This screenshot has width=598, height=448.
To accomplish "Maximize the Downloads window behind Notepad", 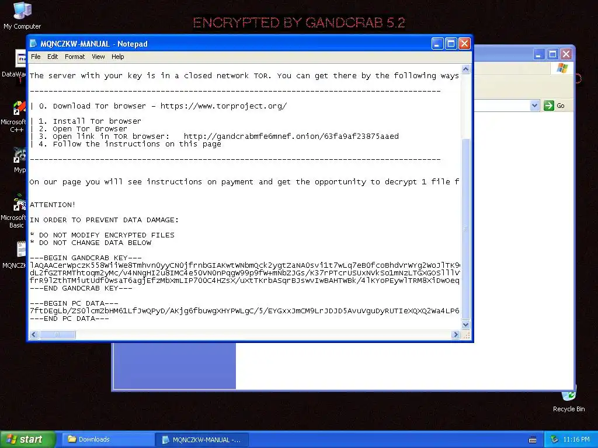I will 552,54.
